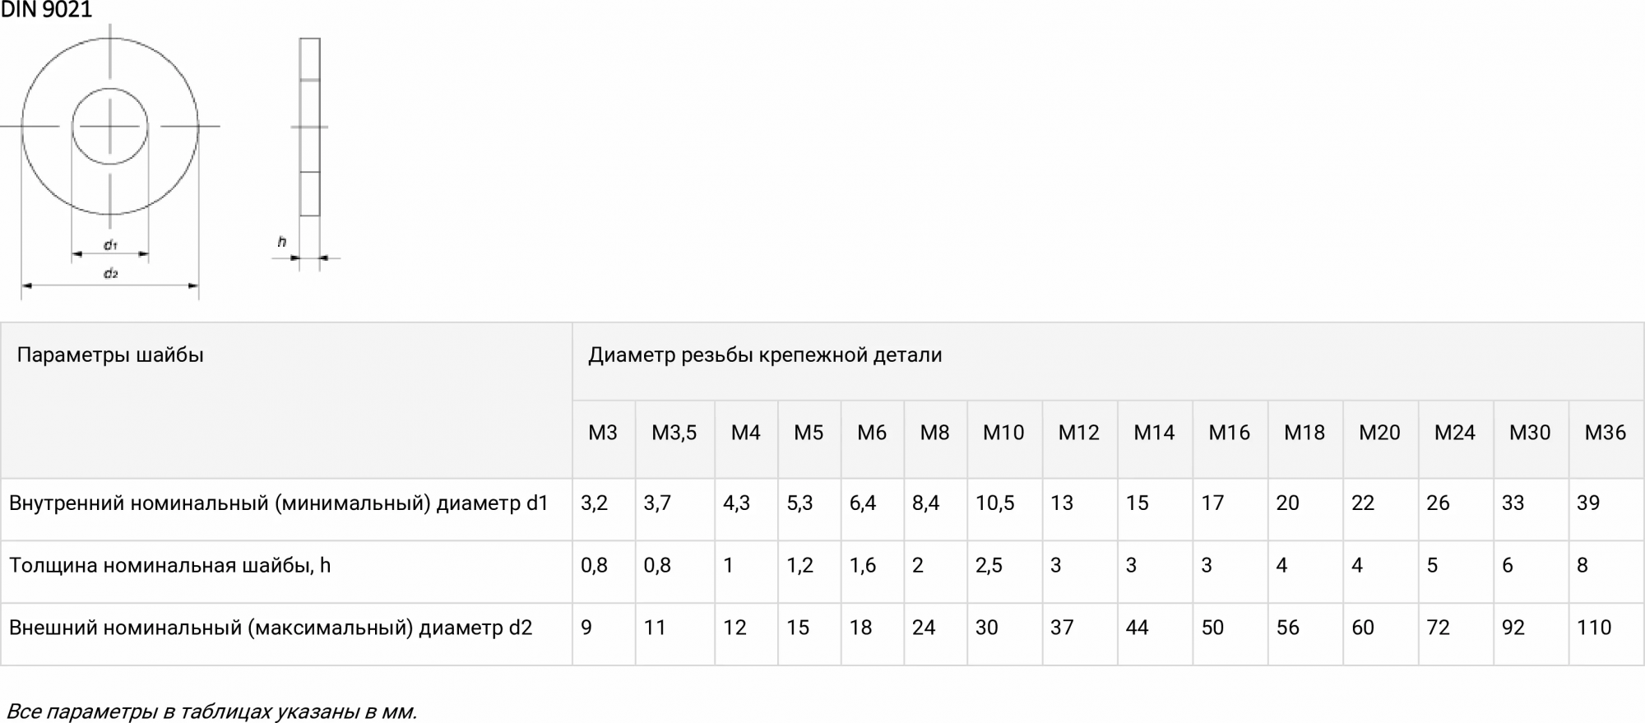The width and height of the screenshot is (1645, 723).
Task: Click the washer front-view diagram
Action: (x=110, y=127)
